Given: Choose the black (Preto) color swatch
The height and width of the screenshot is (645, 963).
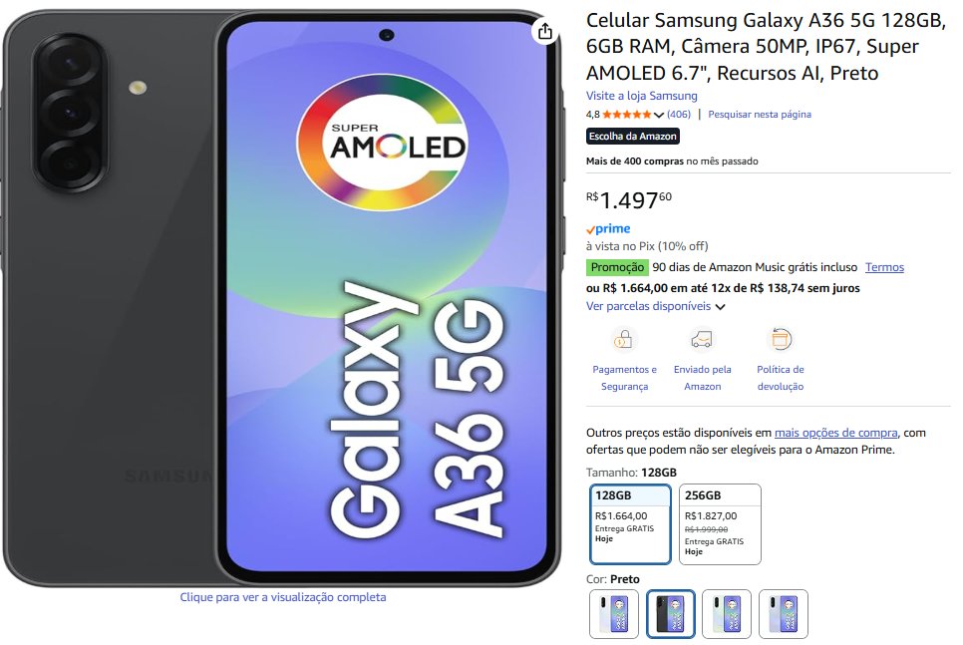Looking at the screenshot, I should [x=670, y=614].
